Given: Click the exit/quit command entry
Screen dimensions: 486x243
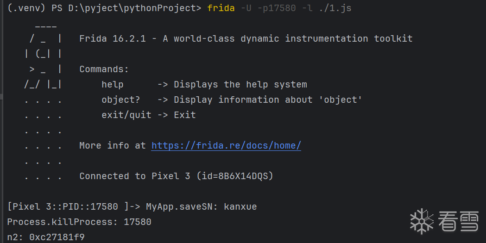Looking at the screenshot, I should [x=126, y=115].
